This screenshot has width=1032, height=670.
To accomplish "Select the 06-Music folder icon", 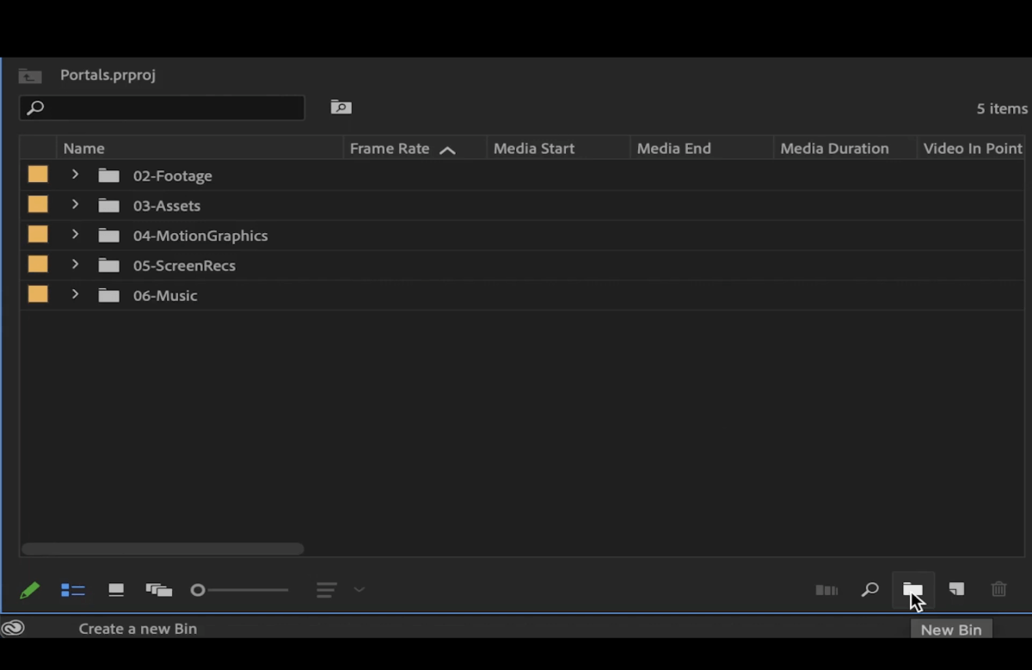I will [x=108, y=296].
